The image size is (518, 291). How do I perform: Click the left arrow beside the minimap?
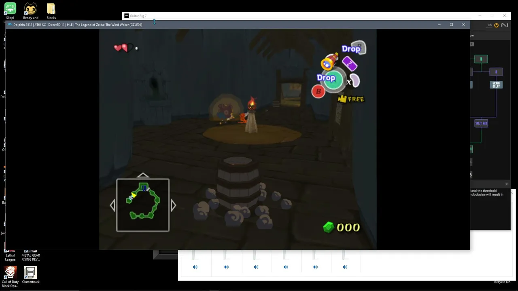click(113, 205)
